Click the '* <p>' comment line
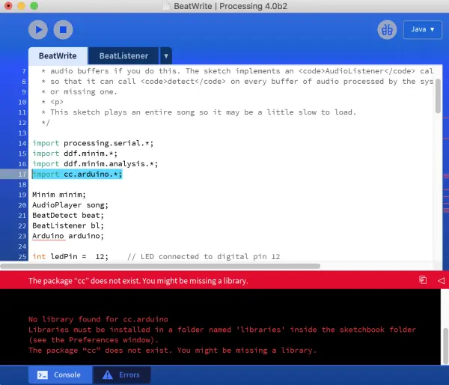The image size is (449, 385). click(52, 102)
